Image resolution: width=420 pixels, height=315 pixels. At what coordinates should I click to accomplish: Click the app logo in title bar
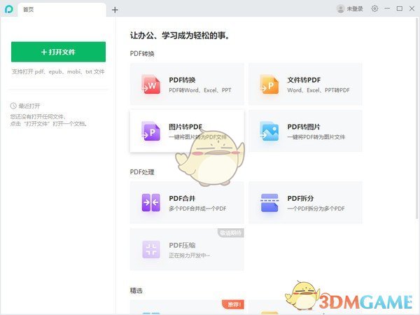coord(9,9)
